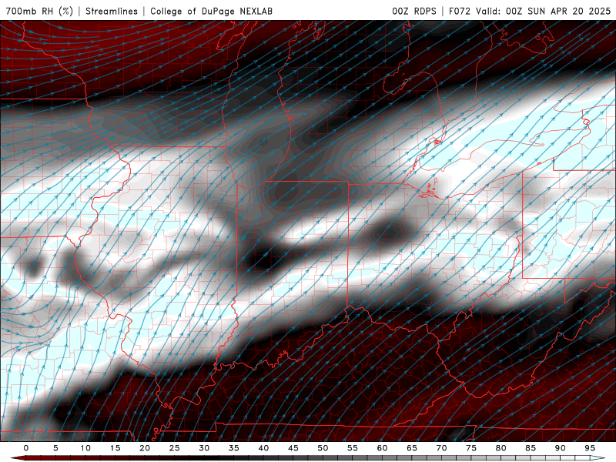Click the "College of DuPage NEXLAB" header text
The image size is (616, 462).
coord(211,11)
